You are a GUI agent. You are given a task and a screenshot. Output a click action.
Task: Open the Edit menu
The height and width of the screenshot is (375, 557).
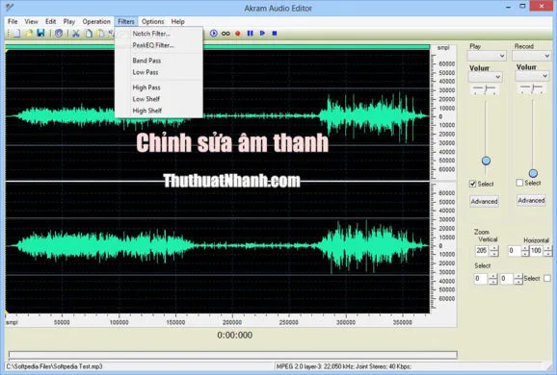click(x=51, y=21)
